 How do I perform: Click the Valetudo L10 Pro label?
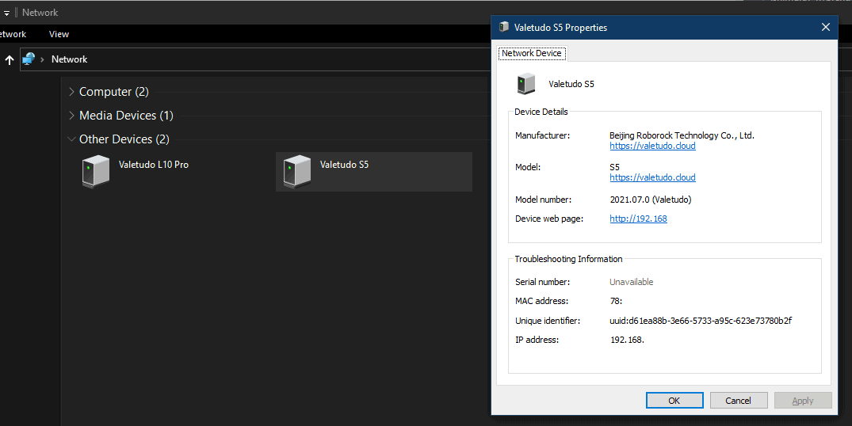(x=154, y=165)
